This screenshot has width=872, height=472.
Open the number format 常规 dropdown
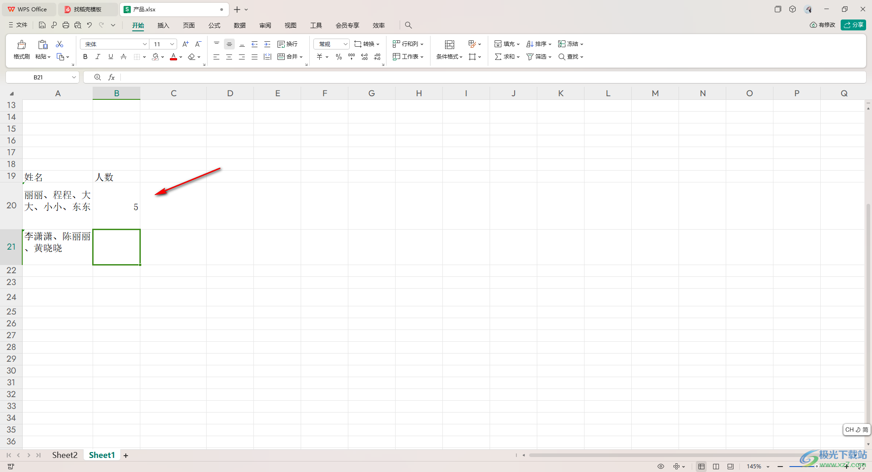(345, 44)
